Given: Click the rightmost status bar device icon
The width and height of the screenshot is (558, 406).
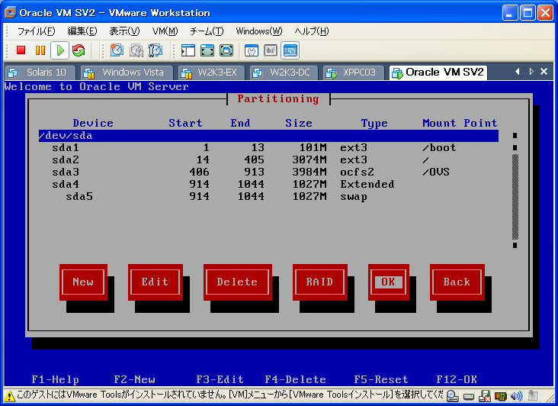Looking at the screenshot, I should tap(533, 396).
